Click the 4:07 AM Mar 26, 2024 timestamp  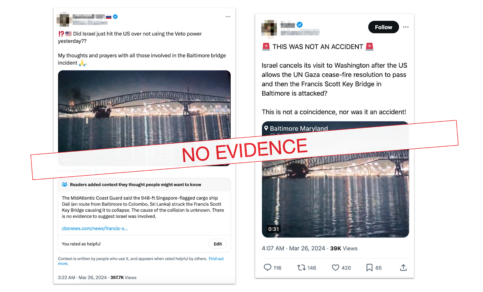pos(293,248)
